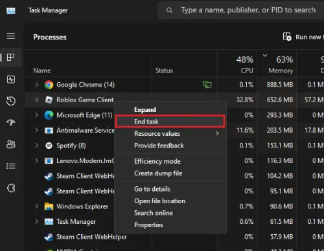Expand the Roblox Game Client process group
This screenshot has width=324, height=251.
[x=37, y=100]
